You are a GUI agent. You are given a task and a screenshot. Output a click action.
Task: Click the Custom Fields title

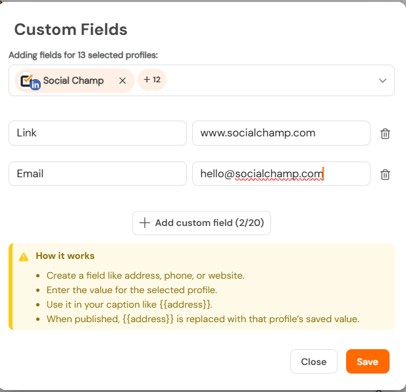[70, 29]
